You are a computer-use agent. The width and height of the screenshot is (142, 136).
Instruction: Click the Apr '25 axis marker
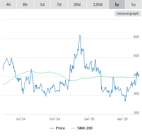123,119
